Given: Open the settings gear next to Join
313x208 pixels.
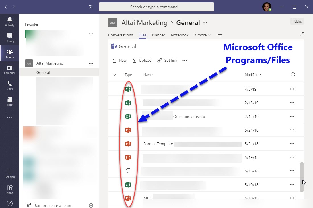Looking at the screenshot, I should click(91, 205).
